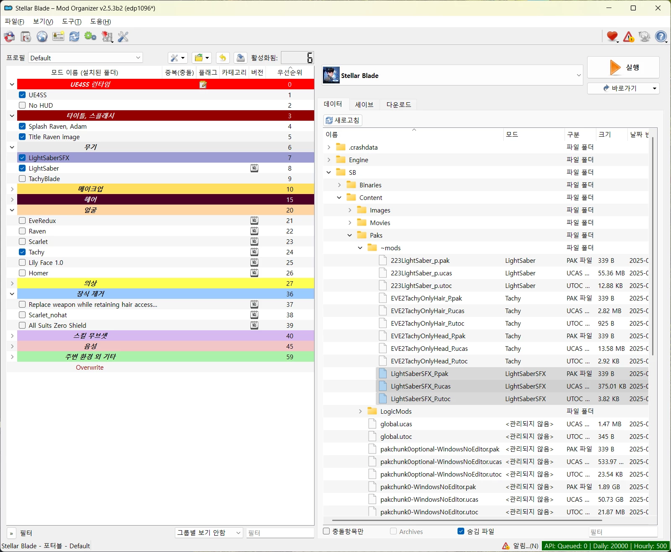Open the 프로필 Default dropdown
The image size is (671, 552).
tap(86, 58)
